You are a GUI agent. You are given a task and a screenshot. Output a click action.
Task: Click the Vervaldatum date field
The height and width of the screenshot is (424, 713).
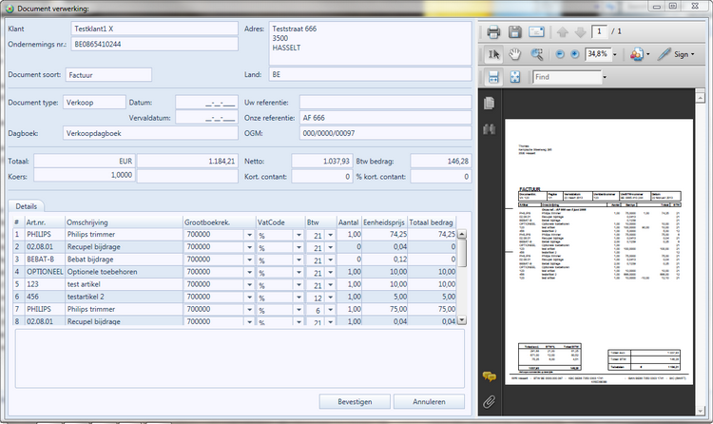206,118
